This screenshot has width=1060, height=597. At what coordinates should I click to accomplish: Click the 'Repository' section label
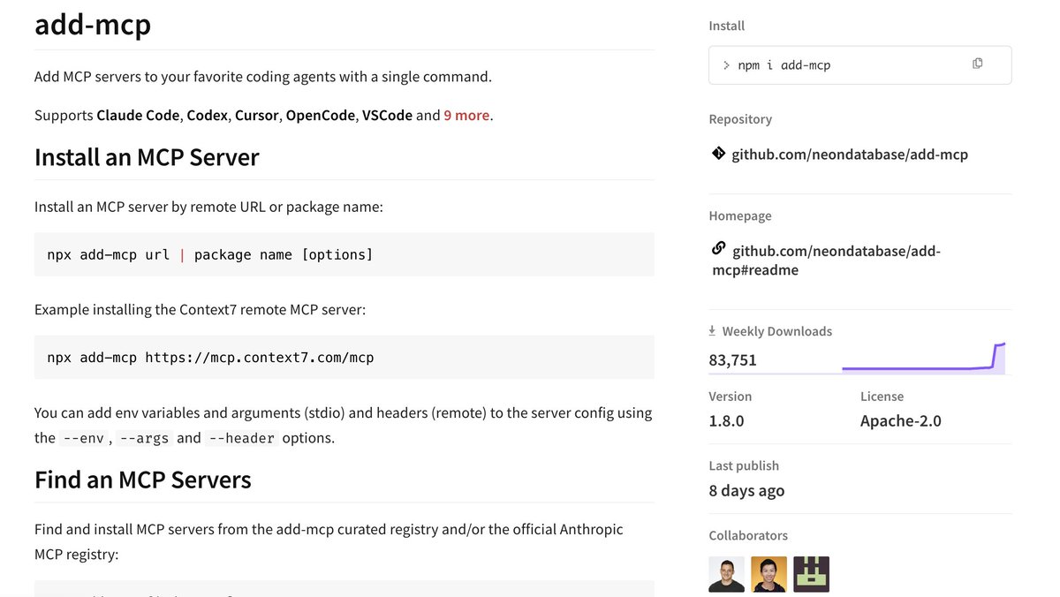tap(740, 119)
